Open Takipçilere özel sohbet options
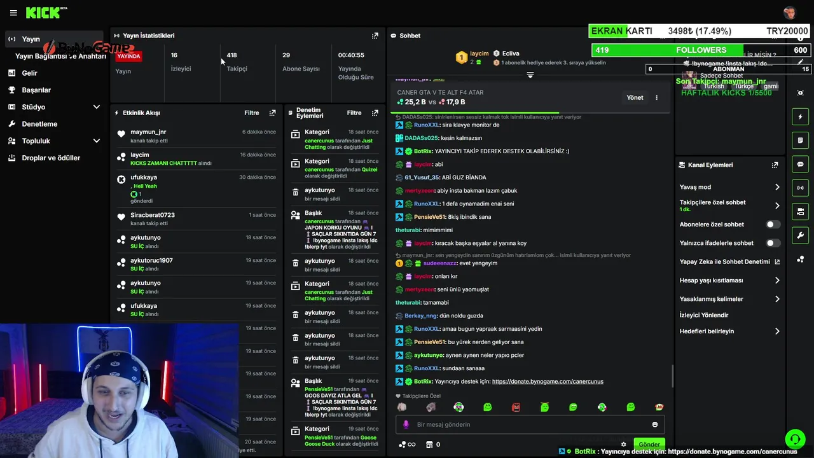 pos(729,205)
